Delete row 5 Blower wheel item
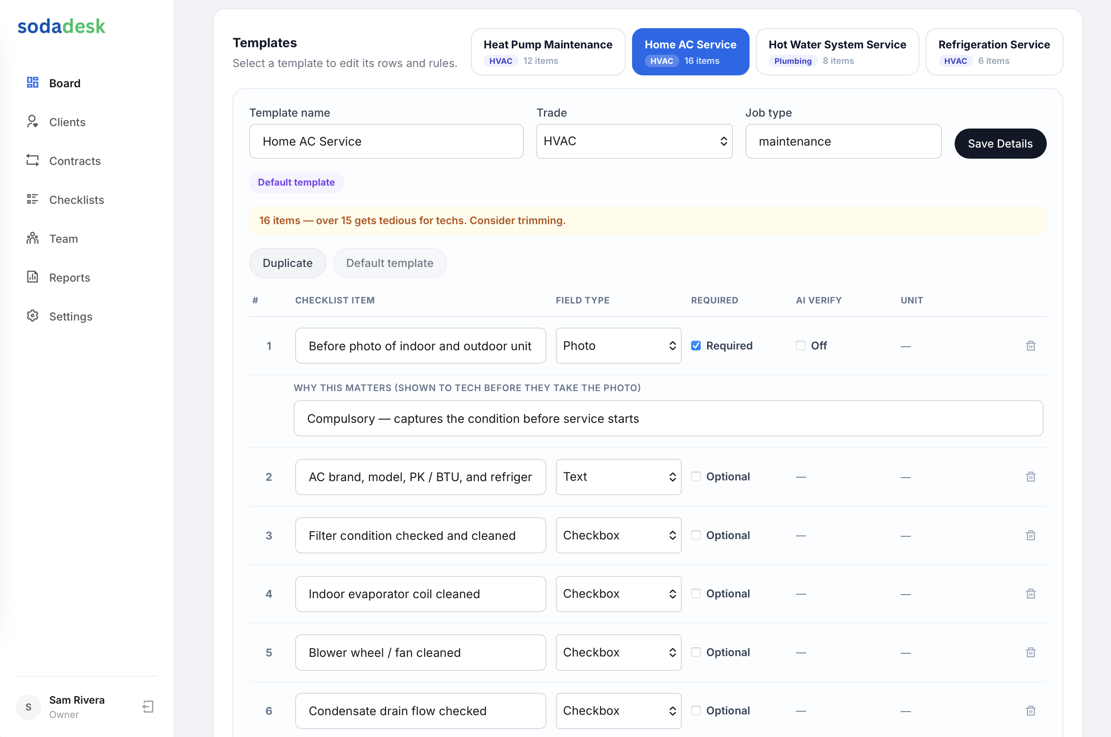The height and width of the screenshot is (737, 1111). click(x=1030, y=653)
